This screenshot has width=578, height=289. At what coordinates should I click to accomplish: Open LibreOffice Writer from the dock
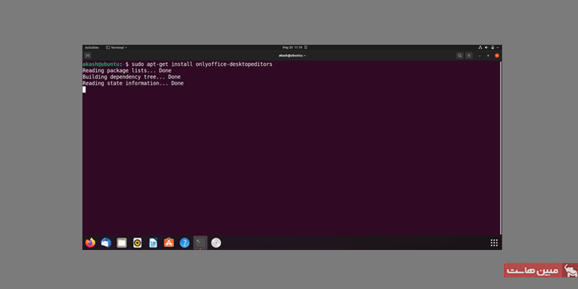[153, 243]
